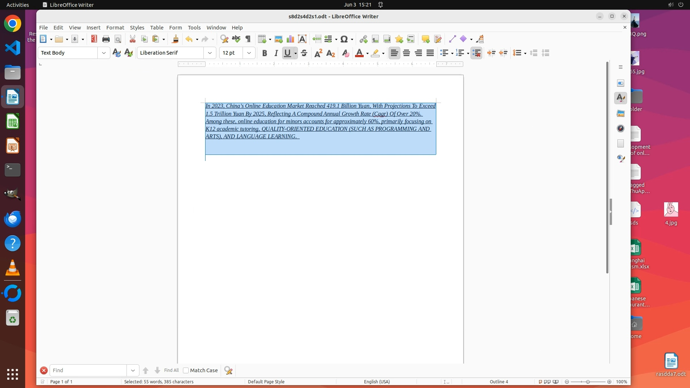This screenshot has width=690, height=388.
Task: Toggle Italic formatting button
Action: click(276, 53)
